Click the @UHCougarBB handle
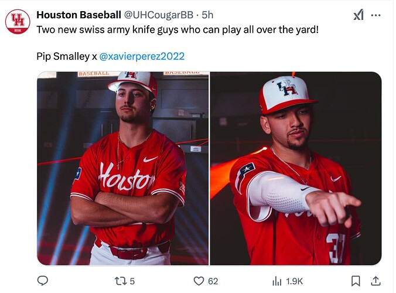The width and height of the screenshot is (396, 293). (x=158, y=15)
